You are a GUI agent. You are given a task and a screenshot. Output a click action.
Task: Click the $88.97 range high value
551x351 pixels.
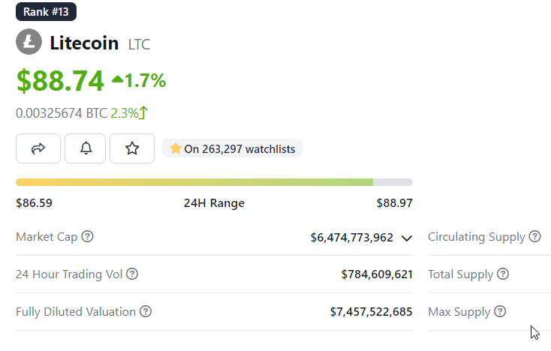point(395,203)
